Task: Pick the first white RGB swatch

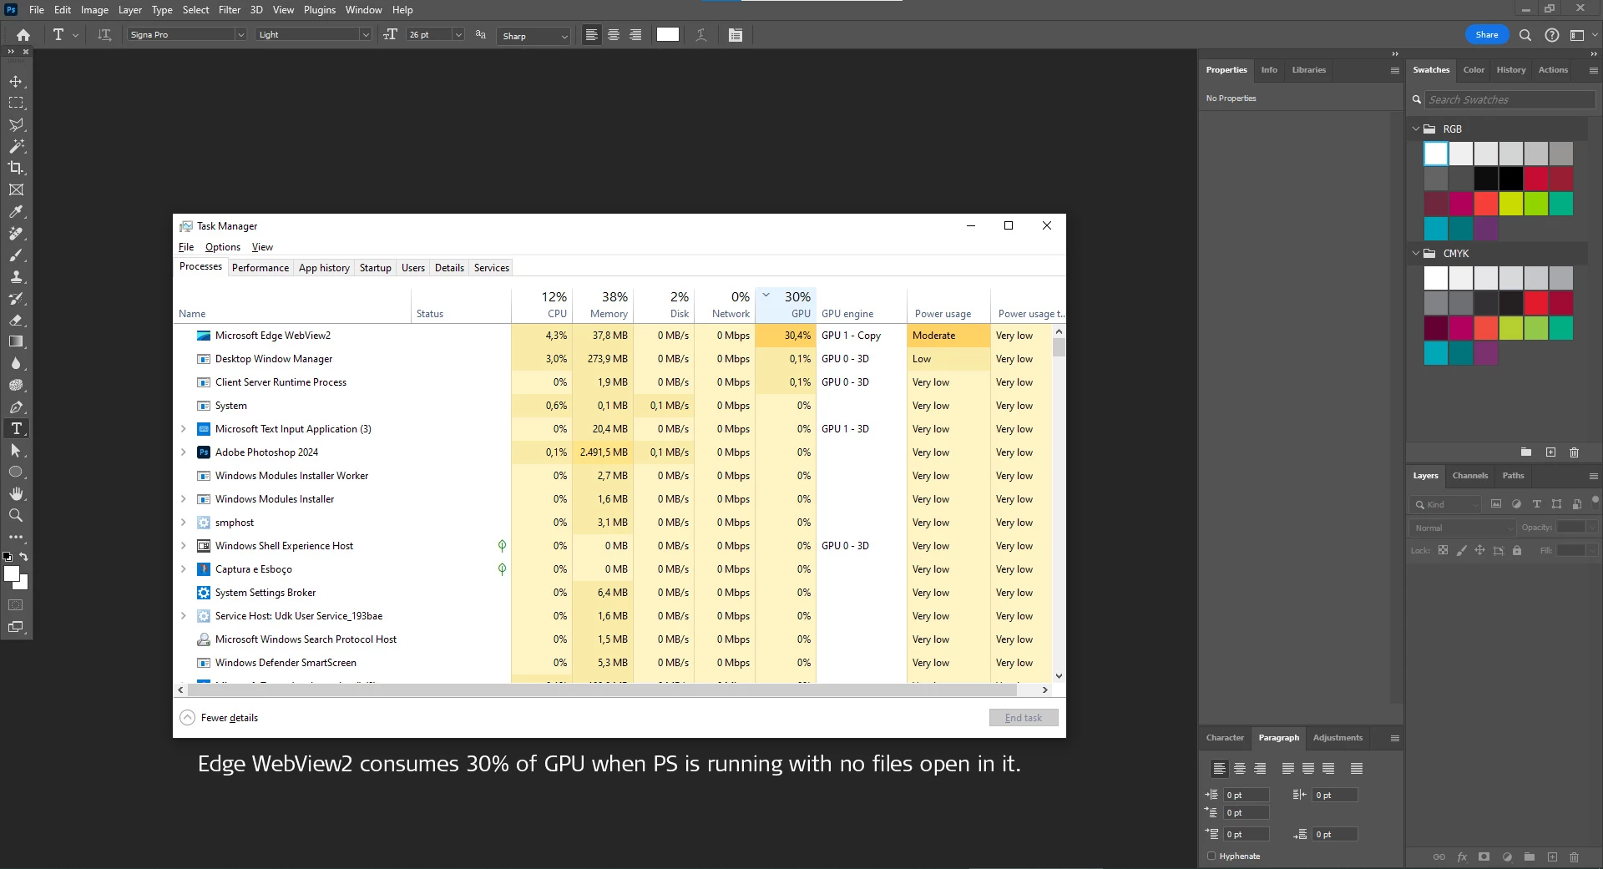Action: pyautogui.click(x=1436, y=154)
